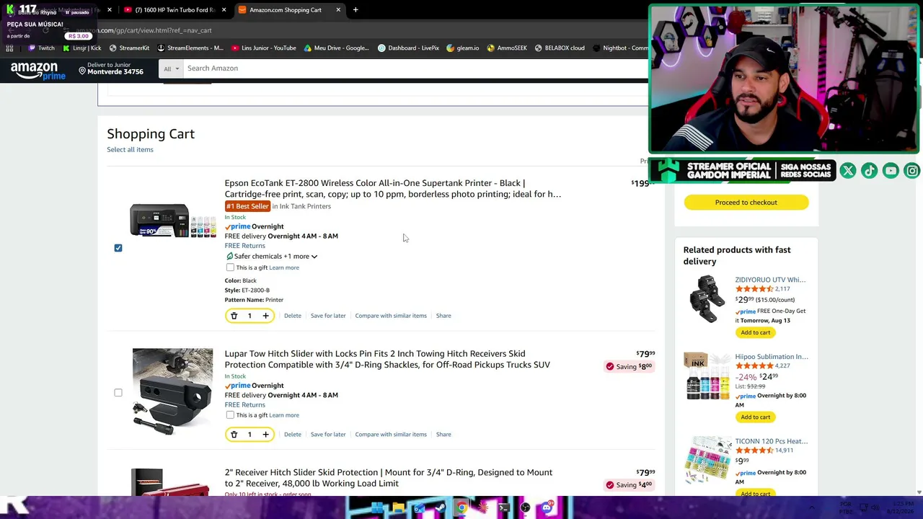Open the Linsjr Kick bookmark
This screenshot has width=923, height=519.
coord(82,48)
